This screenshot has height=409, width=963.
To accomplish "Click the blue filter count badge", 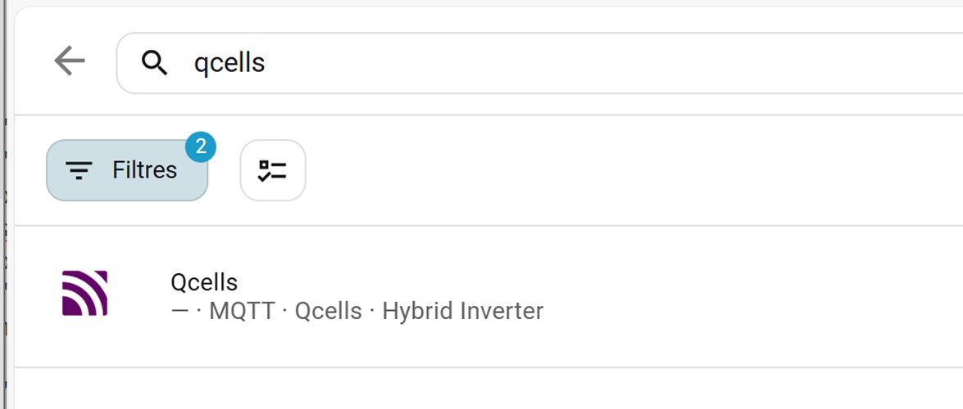I will point(200,147).
